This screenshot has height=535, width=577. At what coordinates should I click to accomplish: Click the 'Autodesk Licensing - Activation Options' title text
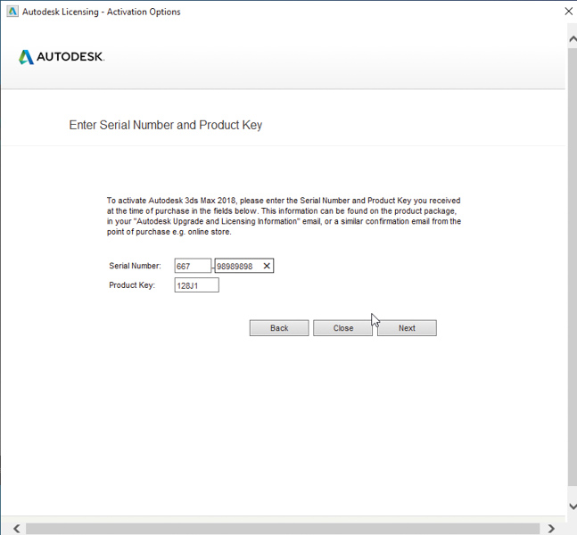click(101, 12)
